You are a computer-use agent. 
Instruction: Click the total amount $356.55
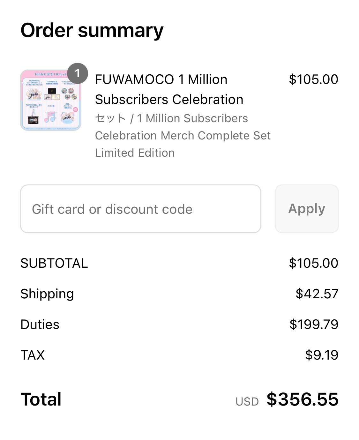pos(303,399)
